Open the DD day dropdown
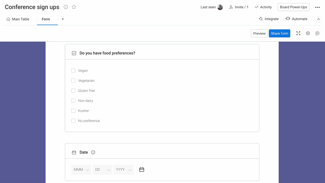The width and height of the screenshot is (325, 183). click(x=102, y=170)
